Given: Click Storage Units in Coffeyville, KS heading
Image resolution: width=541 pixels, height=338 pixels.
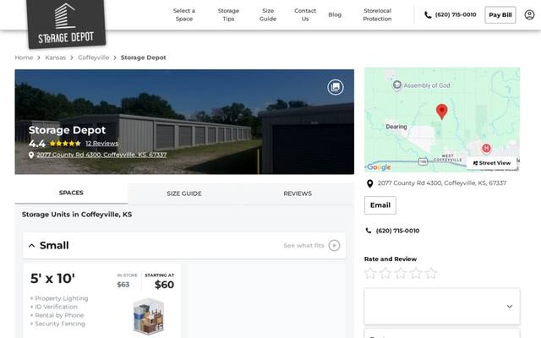Looking at the screenshot, I should coord(77,215).
